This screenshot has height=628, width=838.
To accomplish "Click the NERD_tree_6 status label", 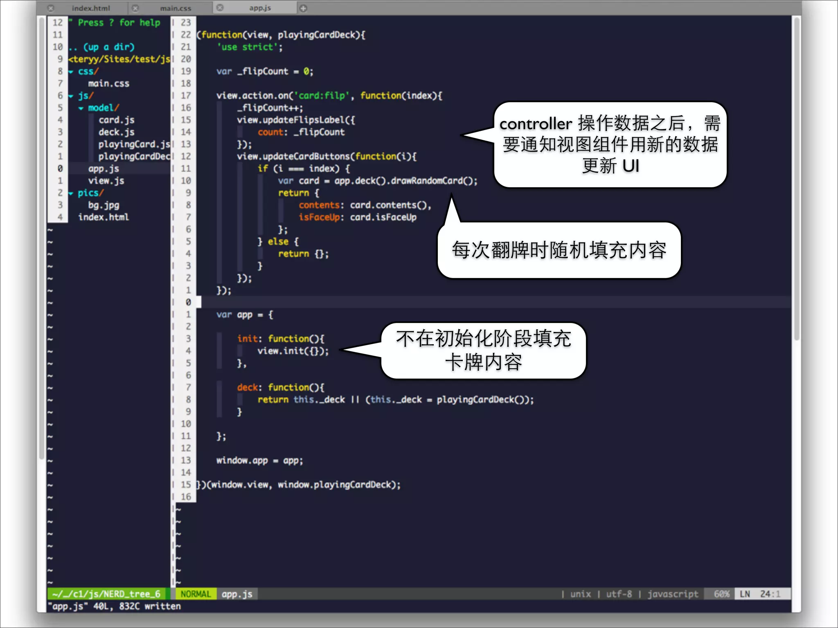I will [x=106, y=594].
